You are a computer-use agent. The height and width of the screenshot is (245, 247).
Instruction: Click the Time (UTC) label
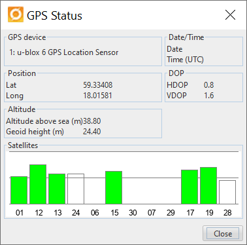click(186, 60)
